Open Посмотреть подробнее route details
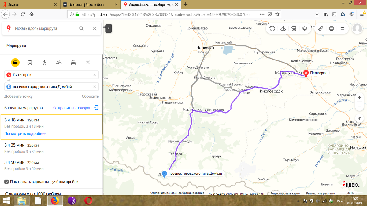This screenshot has width=367, height=206. pos(25,134)
